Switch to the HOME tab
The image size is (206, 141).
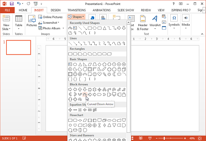click(23, 10)
